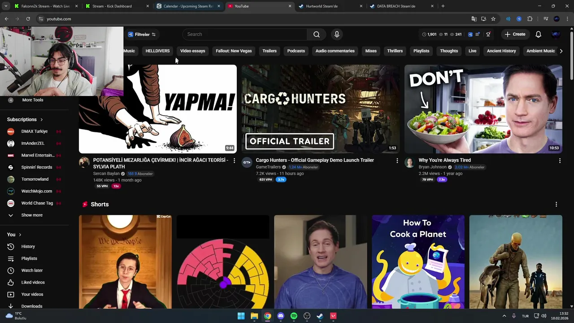The image size is (574, 323).
Task: Show more chips with the right arrow
Action: 561,51
